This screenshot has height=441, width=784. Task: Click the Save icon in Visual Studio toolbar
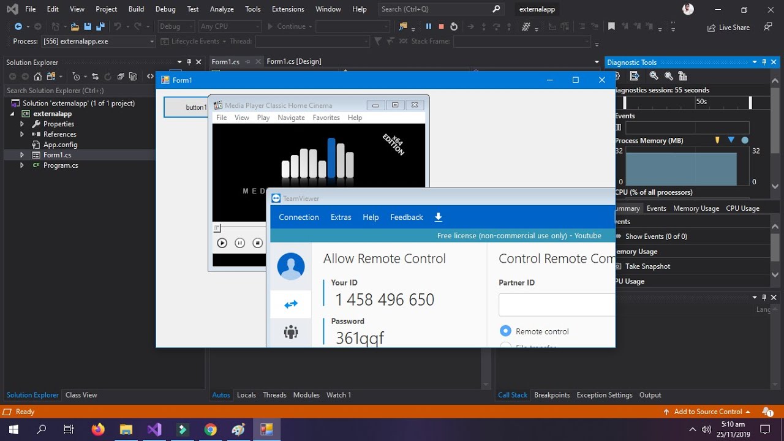point(88,26)
